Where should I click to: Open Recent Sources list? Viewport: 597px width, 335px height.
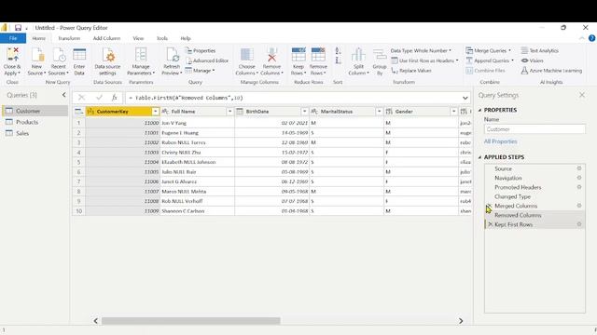58,61
